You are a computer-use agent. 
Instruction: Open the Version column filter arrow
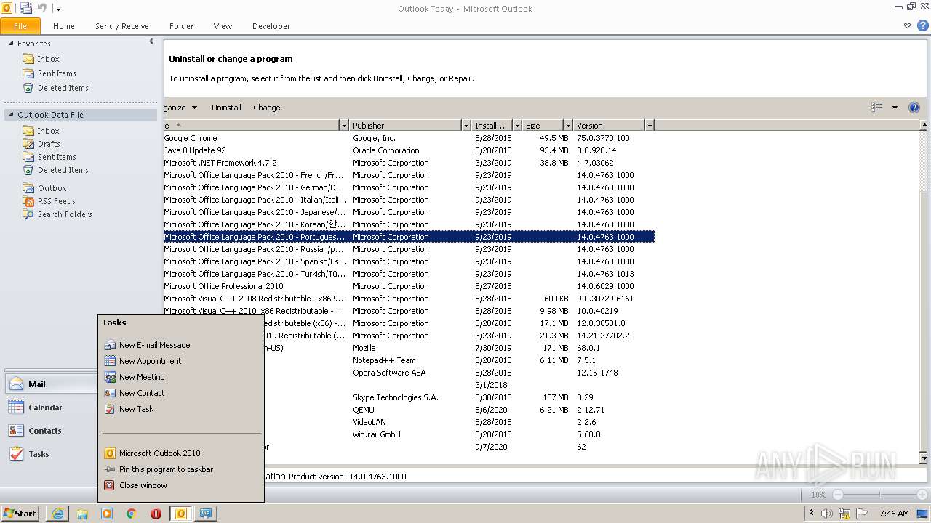(650, 126)
